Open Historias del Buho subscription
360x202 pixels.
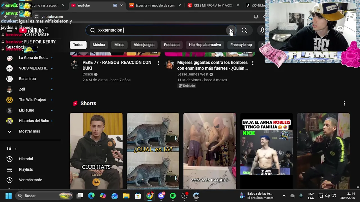pos(30,121)
